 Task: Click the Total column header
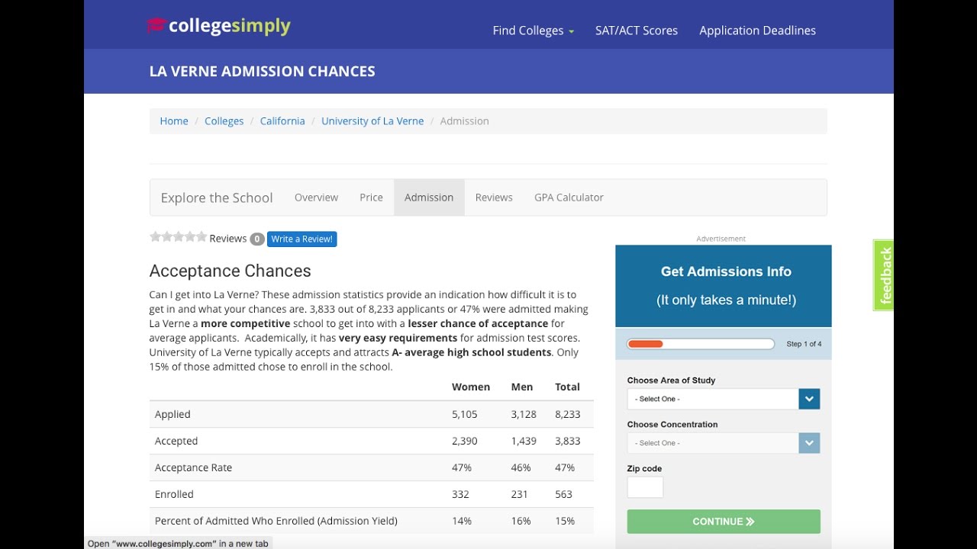(x=567, y=387)
